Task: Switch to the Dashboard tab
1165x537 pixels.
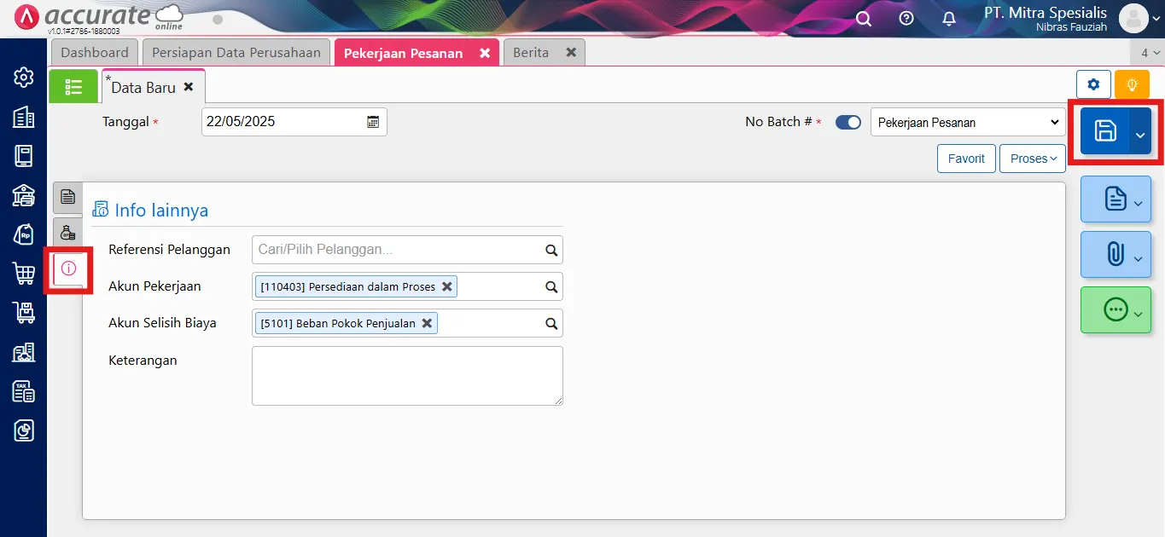Action: point(95,53)
